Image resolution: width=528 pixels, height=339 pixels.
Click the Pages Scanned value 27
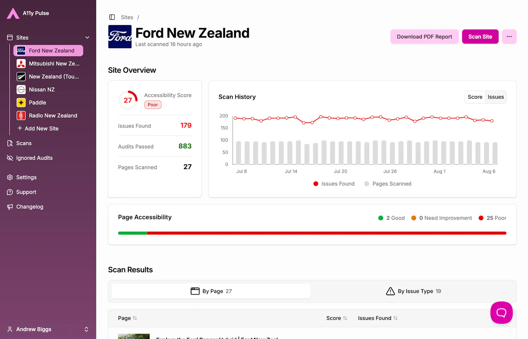coord(187,167)
